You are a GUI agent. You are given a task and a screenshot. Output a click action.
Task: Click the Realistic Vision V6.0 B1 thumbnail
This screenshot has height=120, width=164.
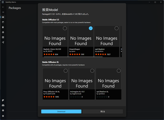[55, 36]
